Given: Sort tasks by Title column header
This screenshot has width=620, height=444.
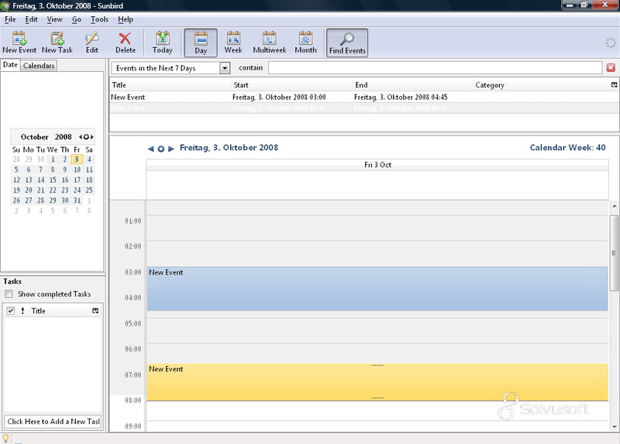Looking at the screenshot, I should 59,311.
